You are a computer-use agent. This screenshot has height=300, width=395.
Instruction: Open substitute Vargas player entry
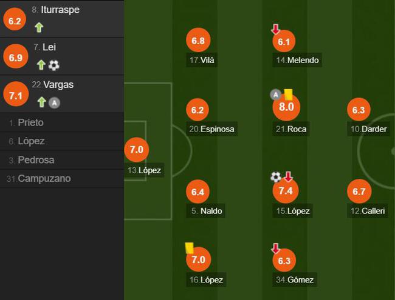tap(58, 85)
